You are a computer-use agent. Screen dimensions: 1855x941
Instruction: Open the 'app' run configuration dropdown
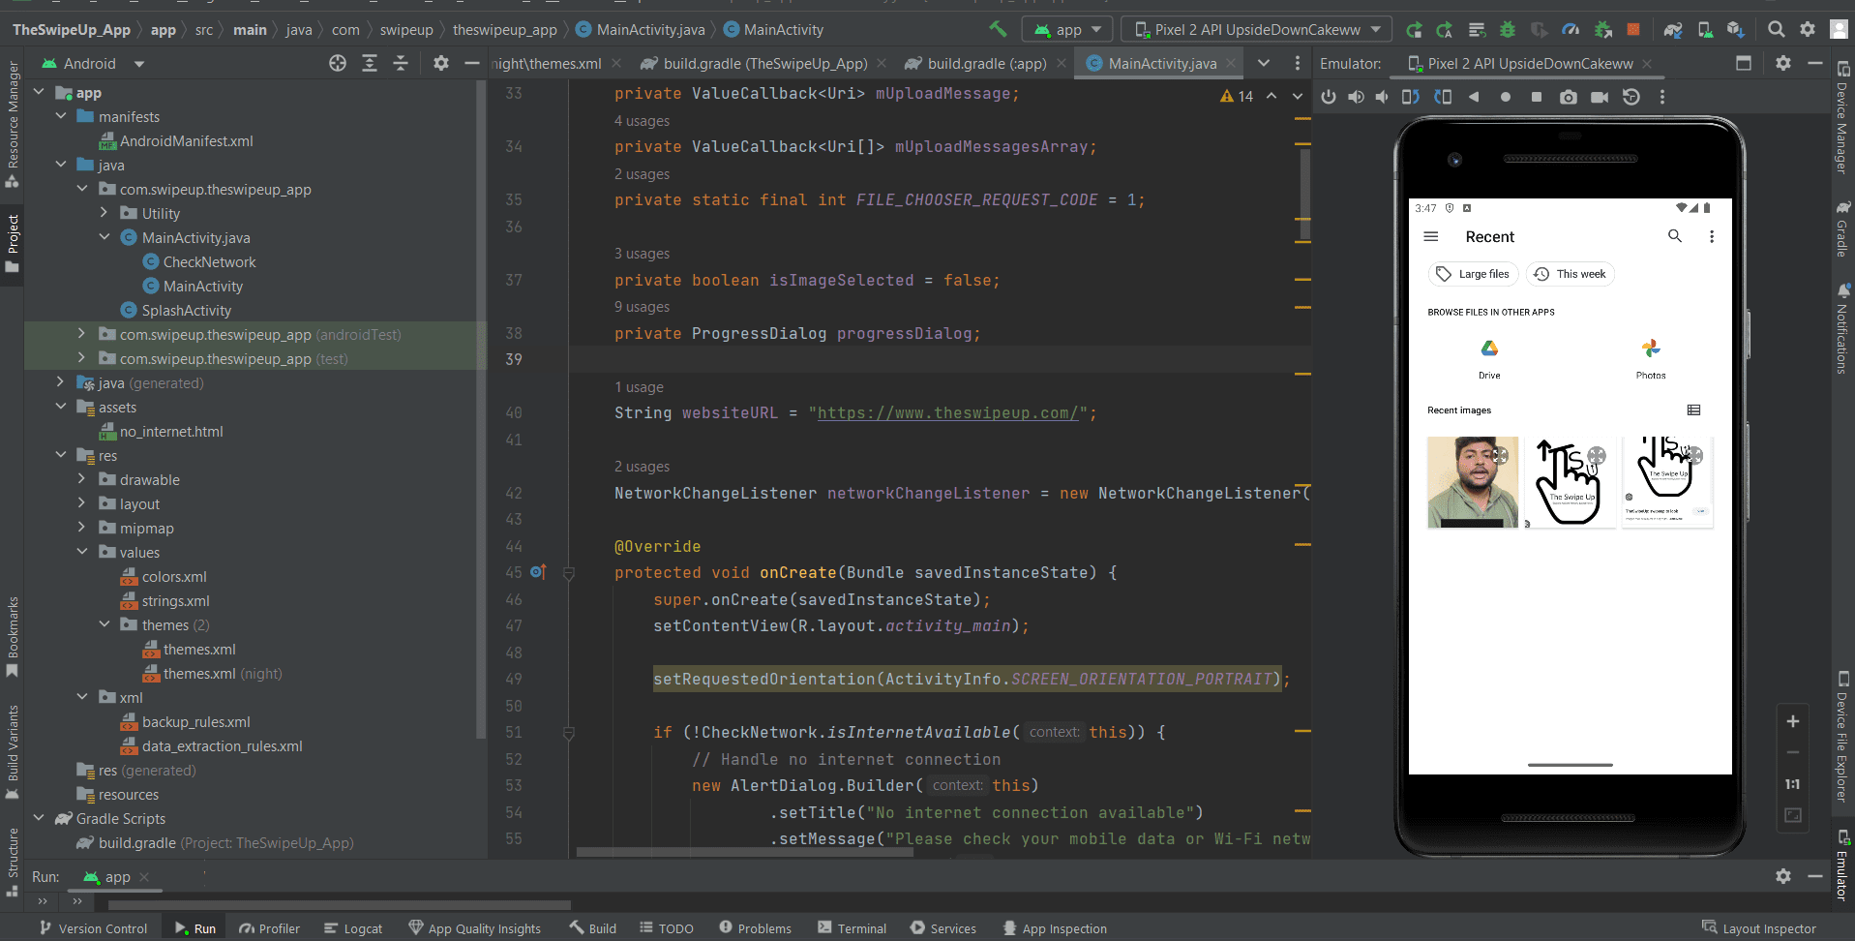(x=1067, y=29)
